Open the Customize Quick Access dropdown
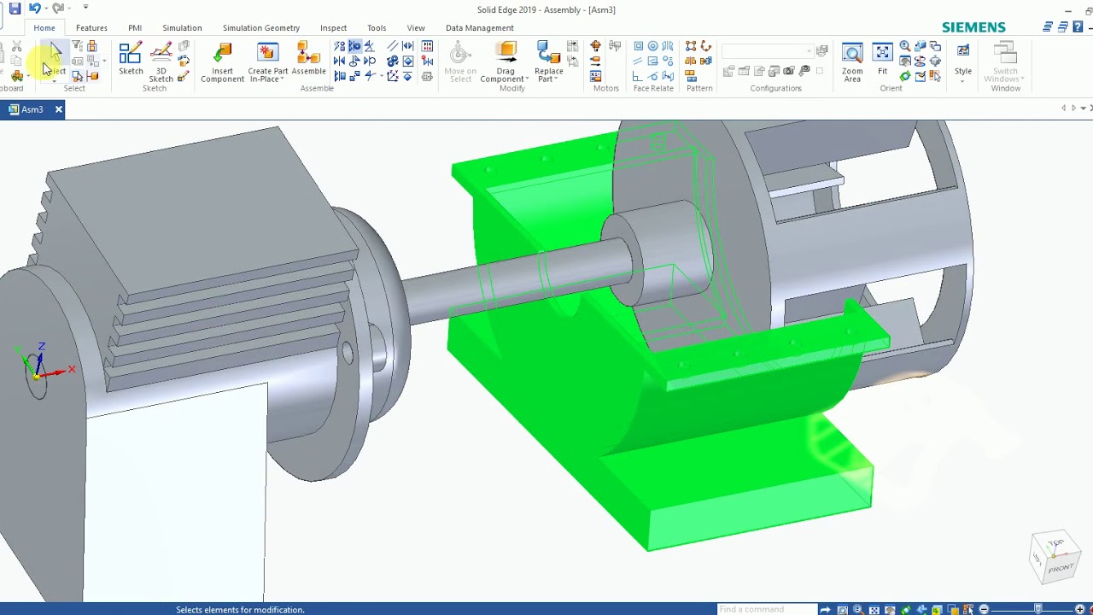This screenshot has width=1093, height=615. tap(85, 9)
